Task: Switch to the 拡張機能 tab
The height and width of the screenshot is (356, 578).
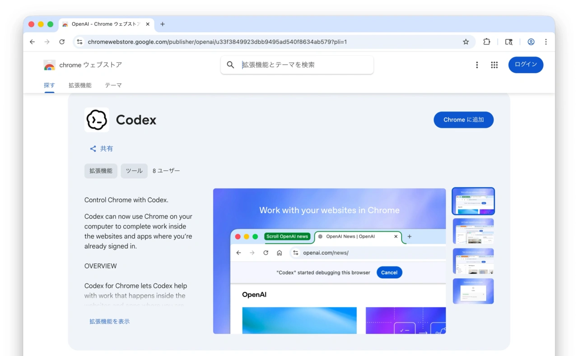Action: [80, 85]
